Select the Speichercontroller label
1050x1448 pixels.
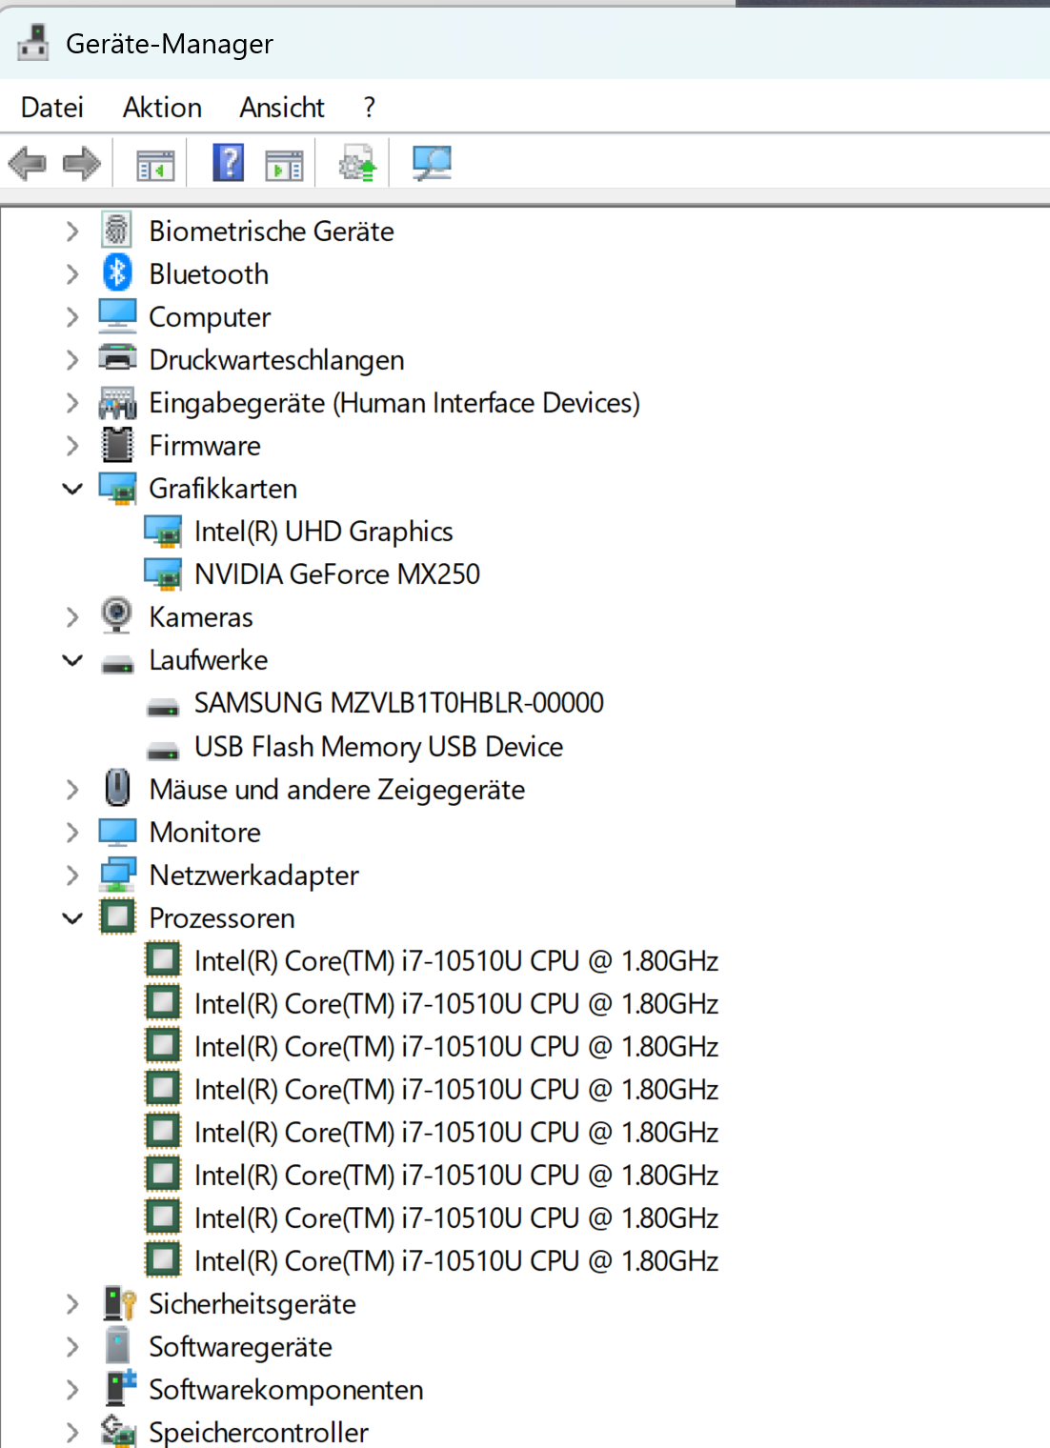click(258, 1432)
